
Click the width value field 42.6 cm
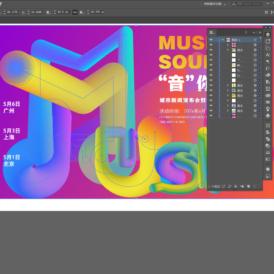pyautogui.click(x=64, y=12)
